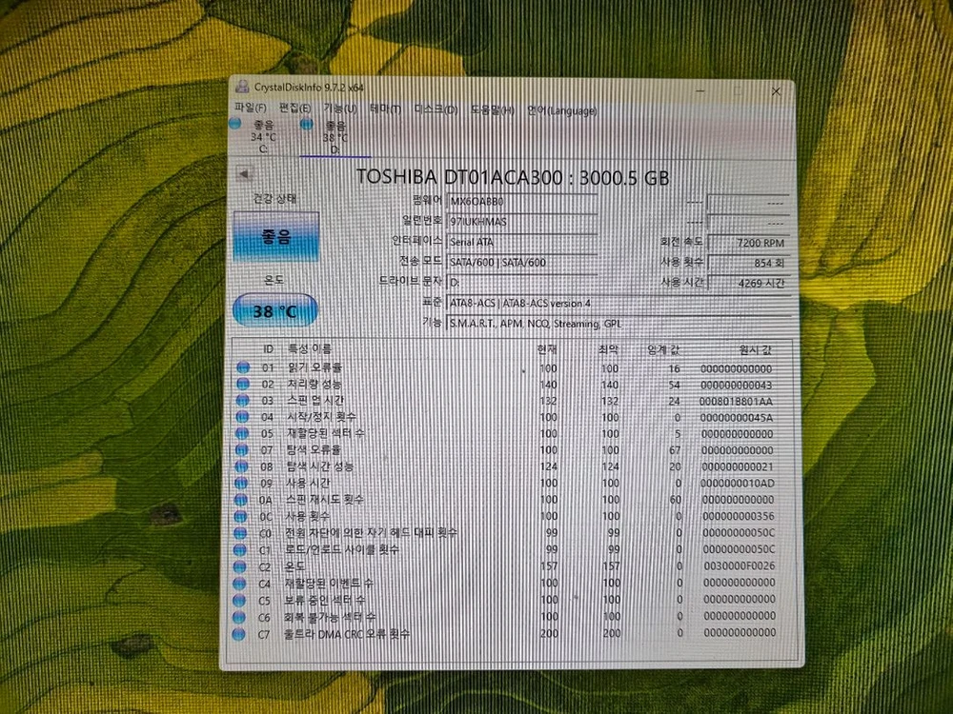Click the D: drive status orb icon
Image resolution: width=953 pixels, height=714 pixels.
[307, 125]
